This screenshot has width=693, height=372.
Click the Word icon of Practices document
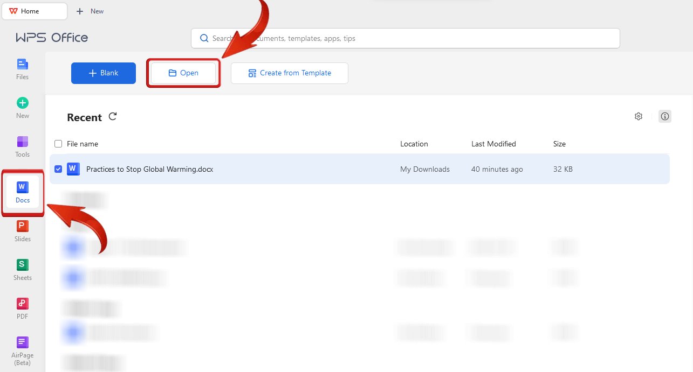(73, 169)
